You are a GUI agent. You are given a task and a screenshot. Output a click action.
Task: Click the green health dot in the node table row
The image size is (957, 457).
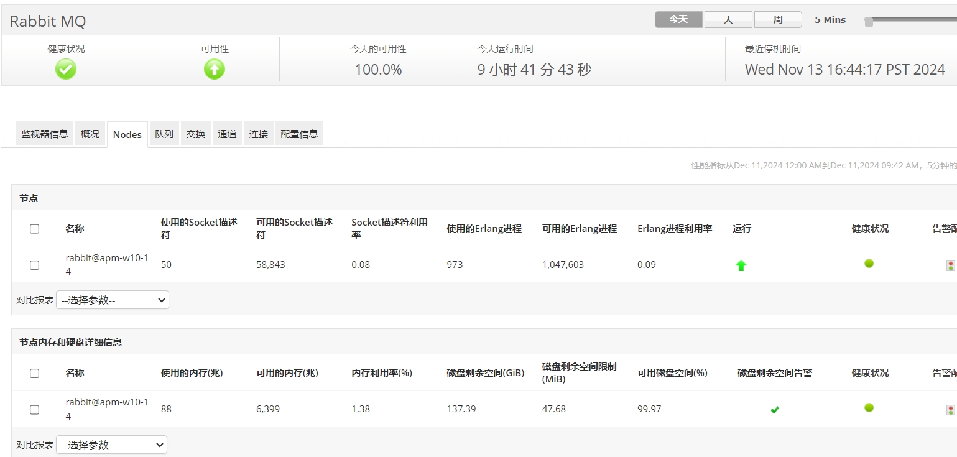(x=869, y=264)
